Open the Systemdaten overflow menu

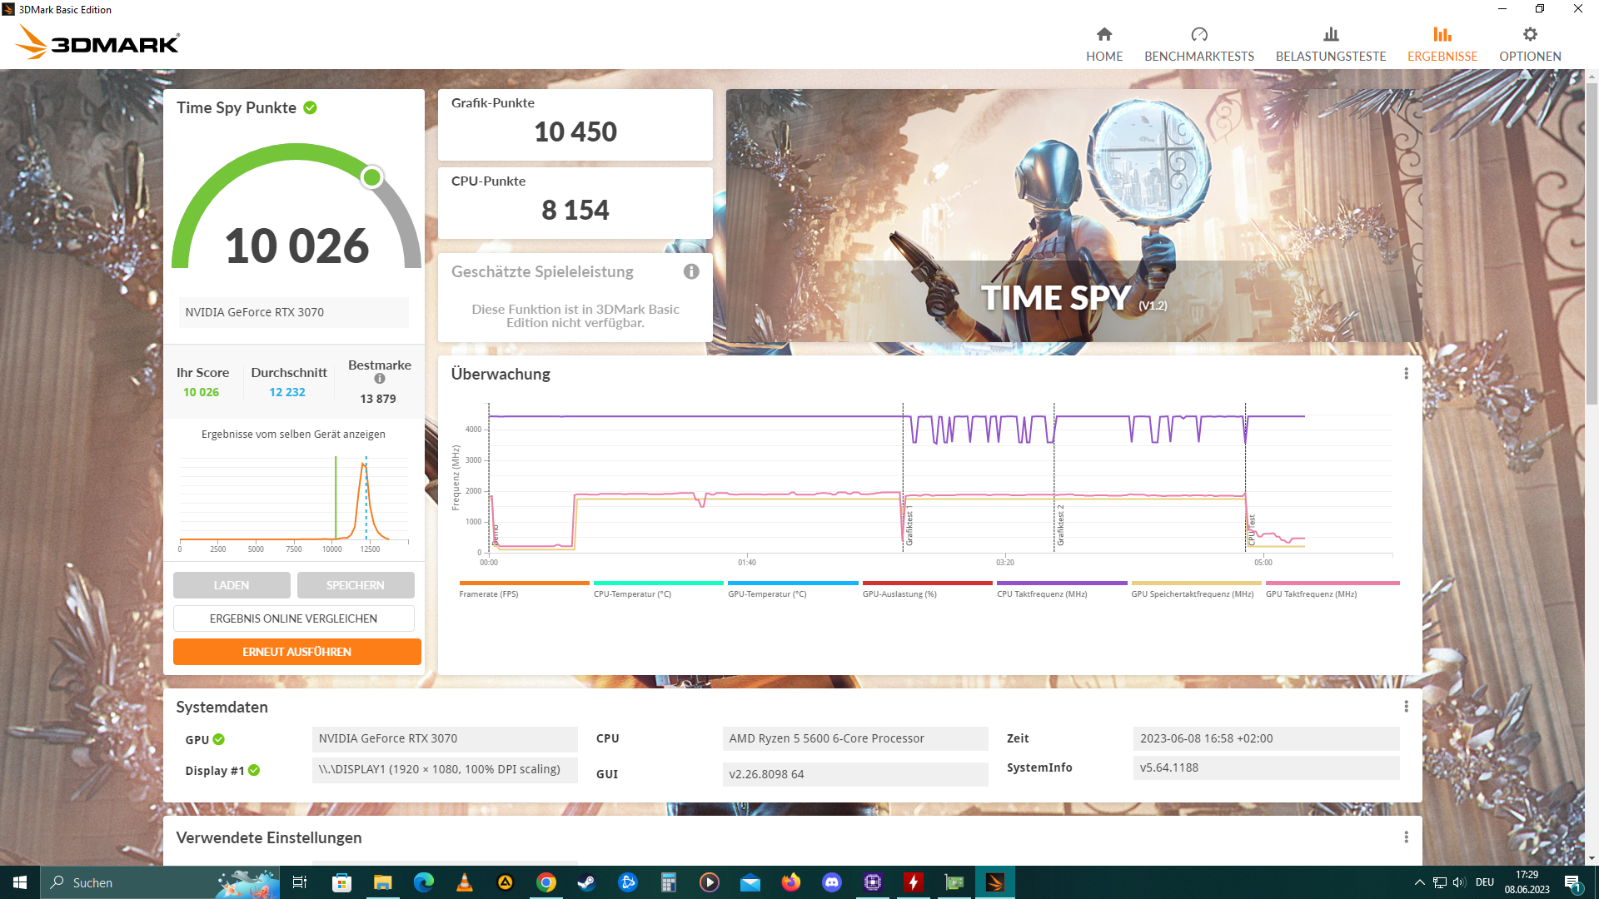(x=1406, y=707)
